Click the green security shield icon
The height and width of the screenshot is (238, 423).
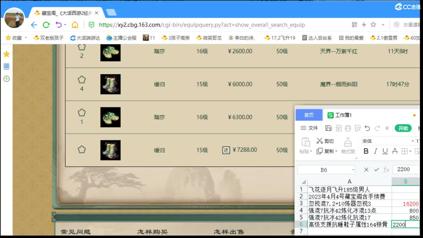coord(92,25)
